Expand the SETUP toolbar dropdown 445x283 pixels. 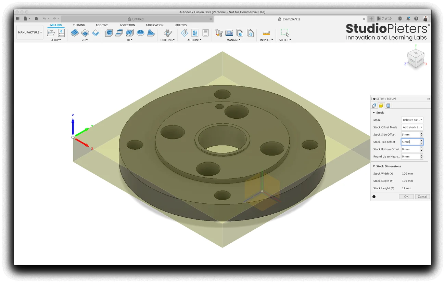(55, 40)
